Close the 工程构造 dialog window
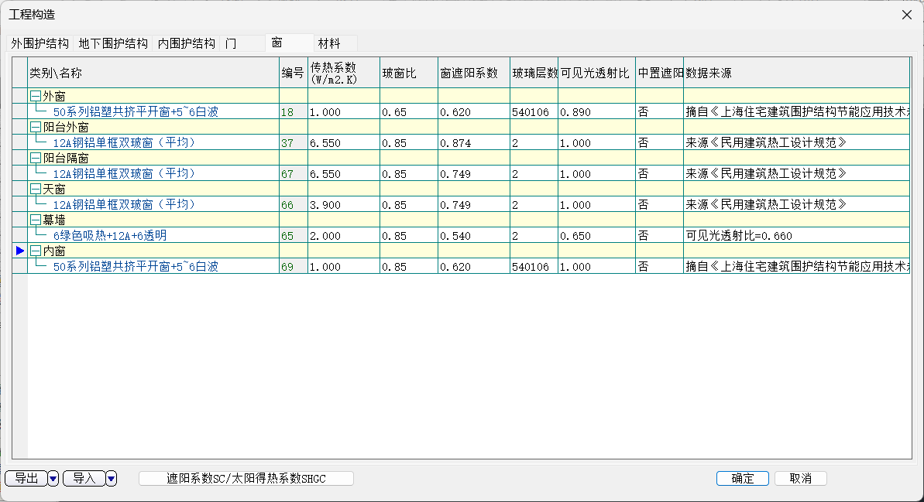 point(906,15)
